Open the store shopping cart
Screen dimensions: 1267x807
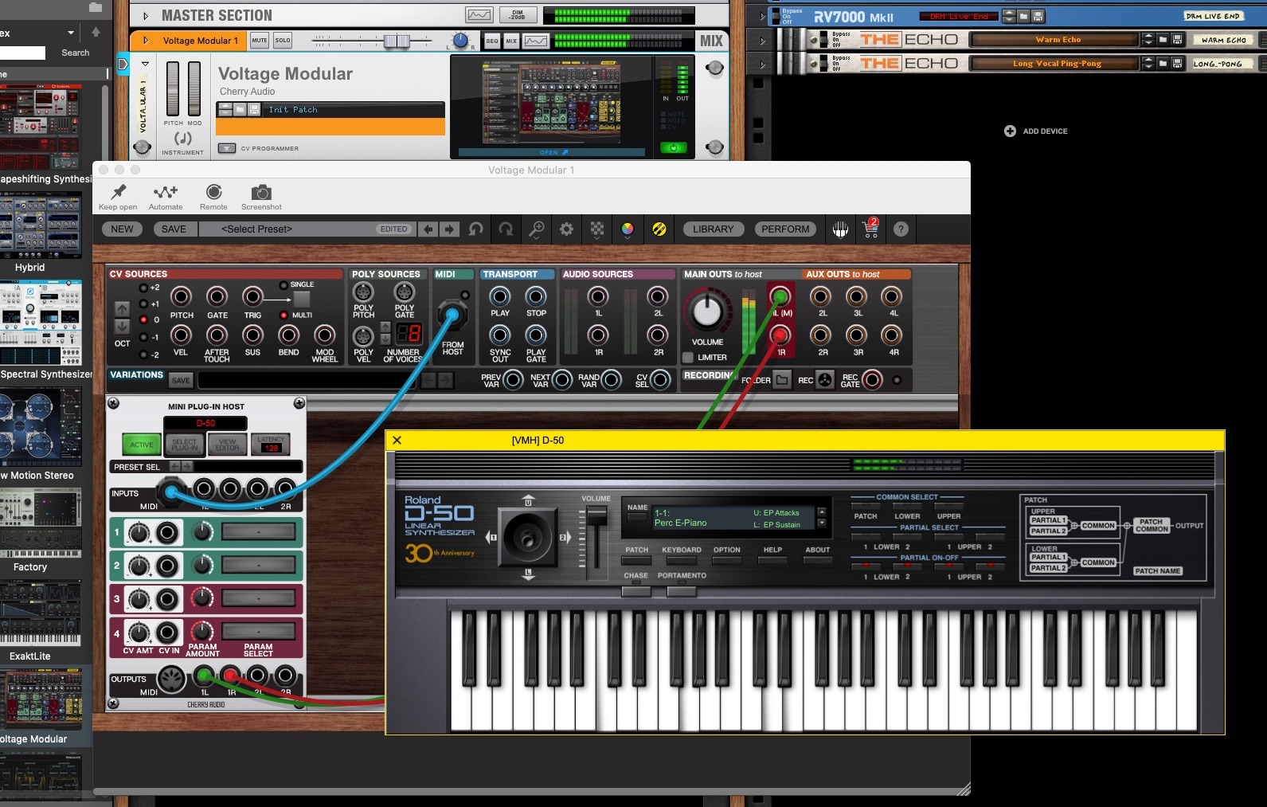870,229
